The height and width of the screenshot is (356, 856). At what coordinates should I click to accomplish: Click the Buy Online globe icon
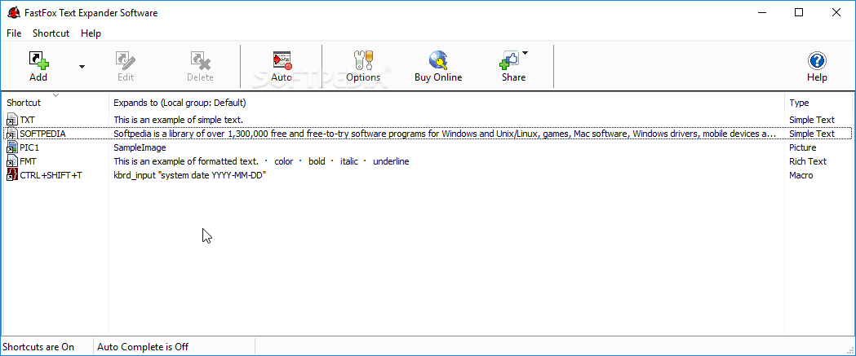point(438,60)
